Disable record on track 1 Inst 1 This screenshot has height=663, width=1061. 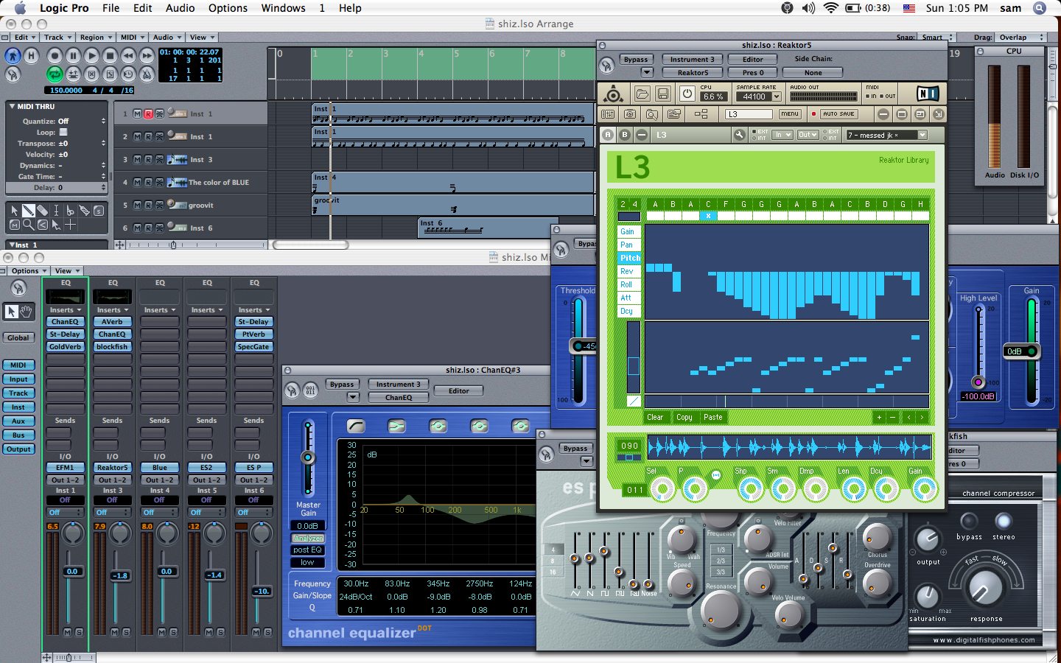click(x=148, y=114)
